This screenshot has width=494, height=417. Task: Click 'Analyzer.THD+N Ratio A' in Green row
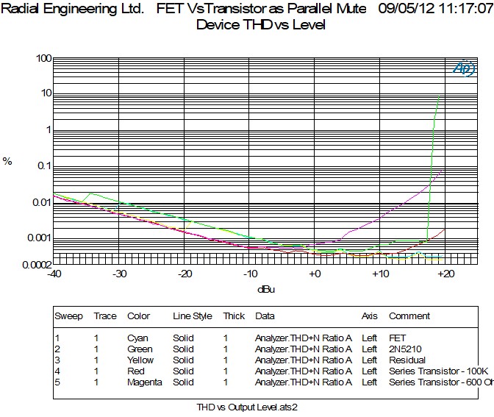(x=304, y=349)
